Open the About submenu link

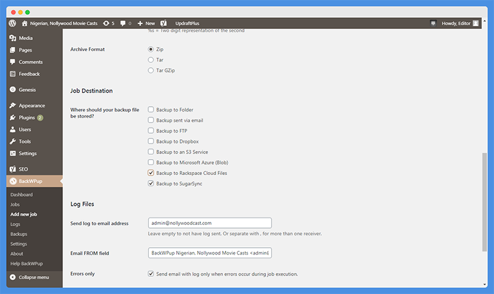(x=17, y=254)
